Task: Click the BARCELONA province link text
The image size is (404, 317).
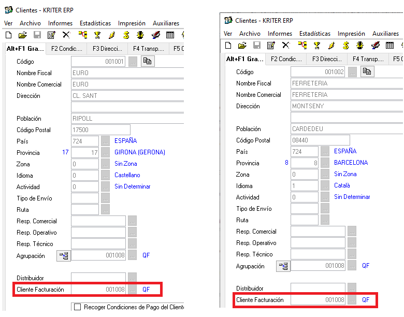Action: (351, 163)
